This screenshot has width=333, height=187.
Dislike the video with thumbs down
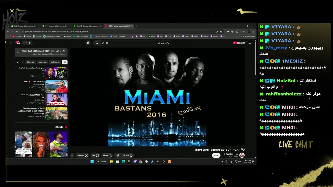pyautogui.click(x=118, y=155)
